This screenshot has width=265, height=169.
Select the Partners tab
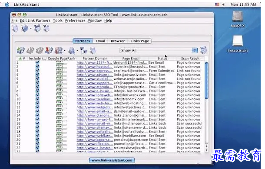coord(83,41)
